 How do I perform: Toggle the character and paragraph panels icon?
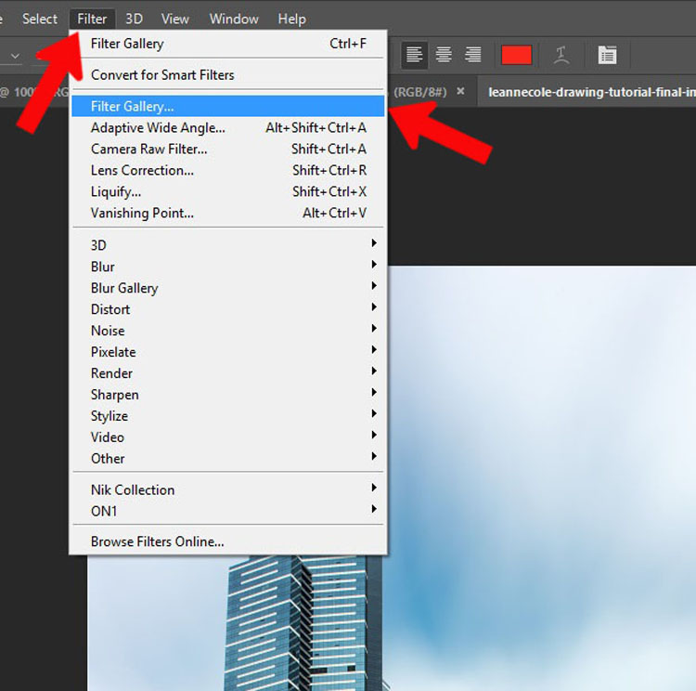point(607,55)
